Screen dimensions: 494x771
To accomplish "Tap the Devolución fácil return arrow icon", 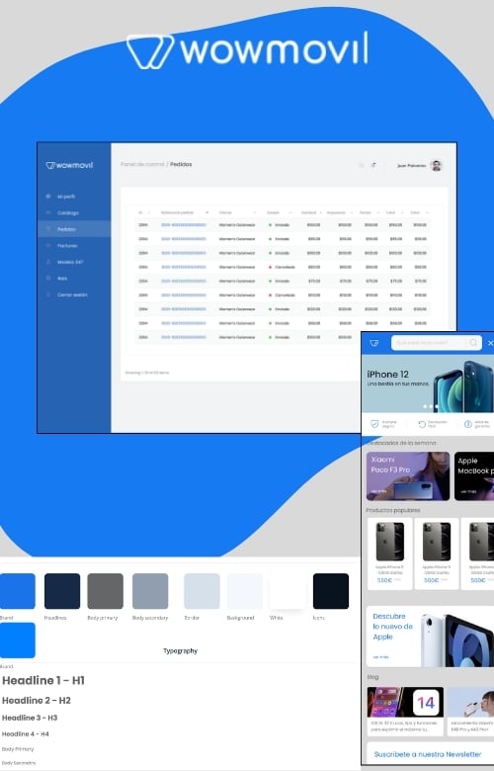I will [x=422, y=424].
